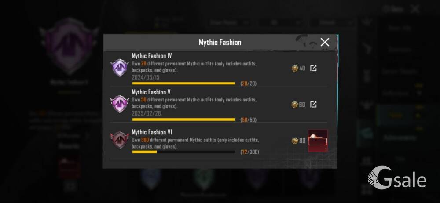Click the gold coin icon beside 40
Screen dimensions: 440x203
(x=295, y=69)
